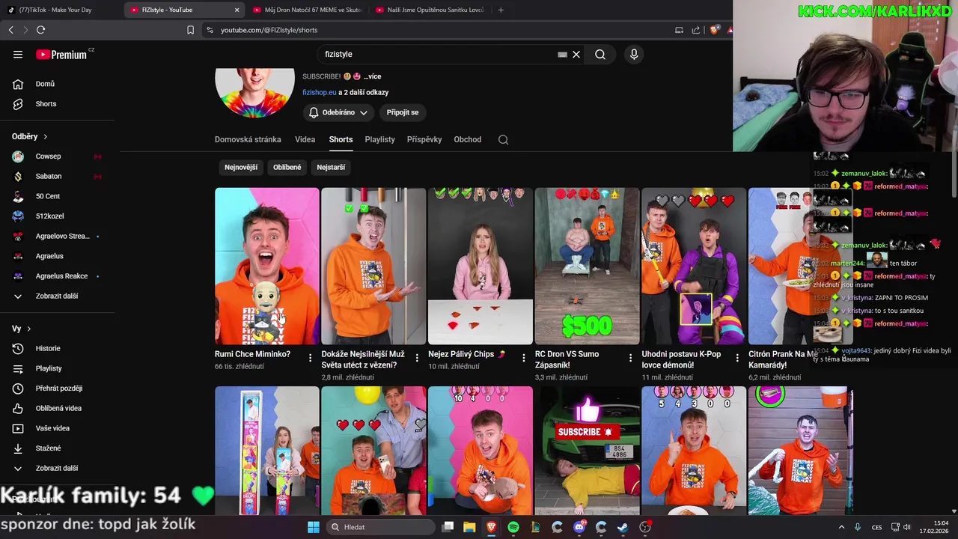Open Spotify from the taskbar
The height and width of the screenshot is (539, 958).
[513, 527]
